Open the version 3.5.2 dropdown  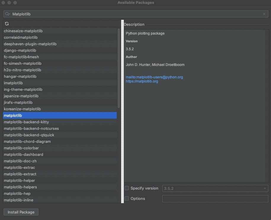pyautogui.click(x=215, y=188)
